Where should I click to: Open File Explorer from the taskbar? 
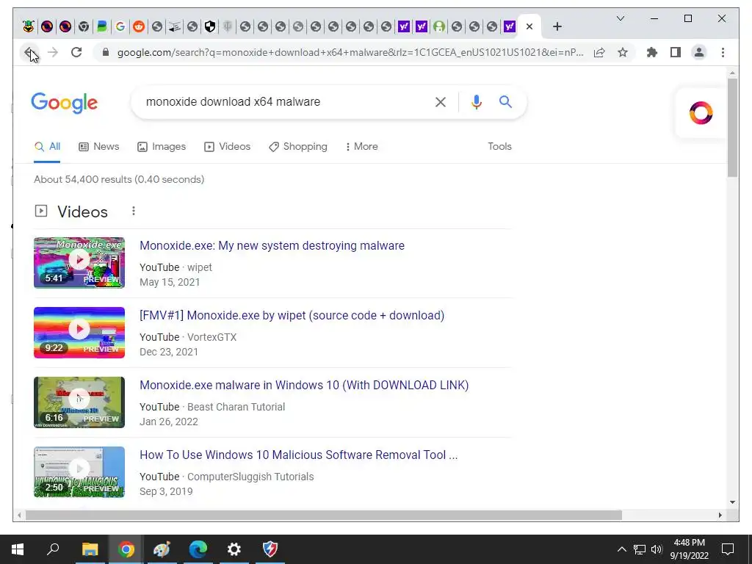[90, 549]
